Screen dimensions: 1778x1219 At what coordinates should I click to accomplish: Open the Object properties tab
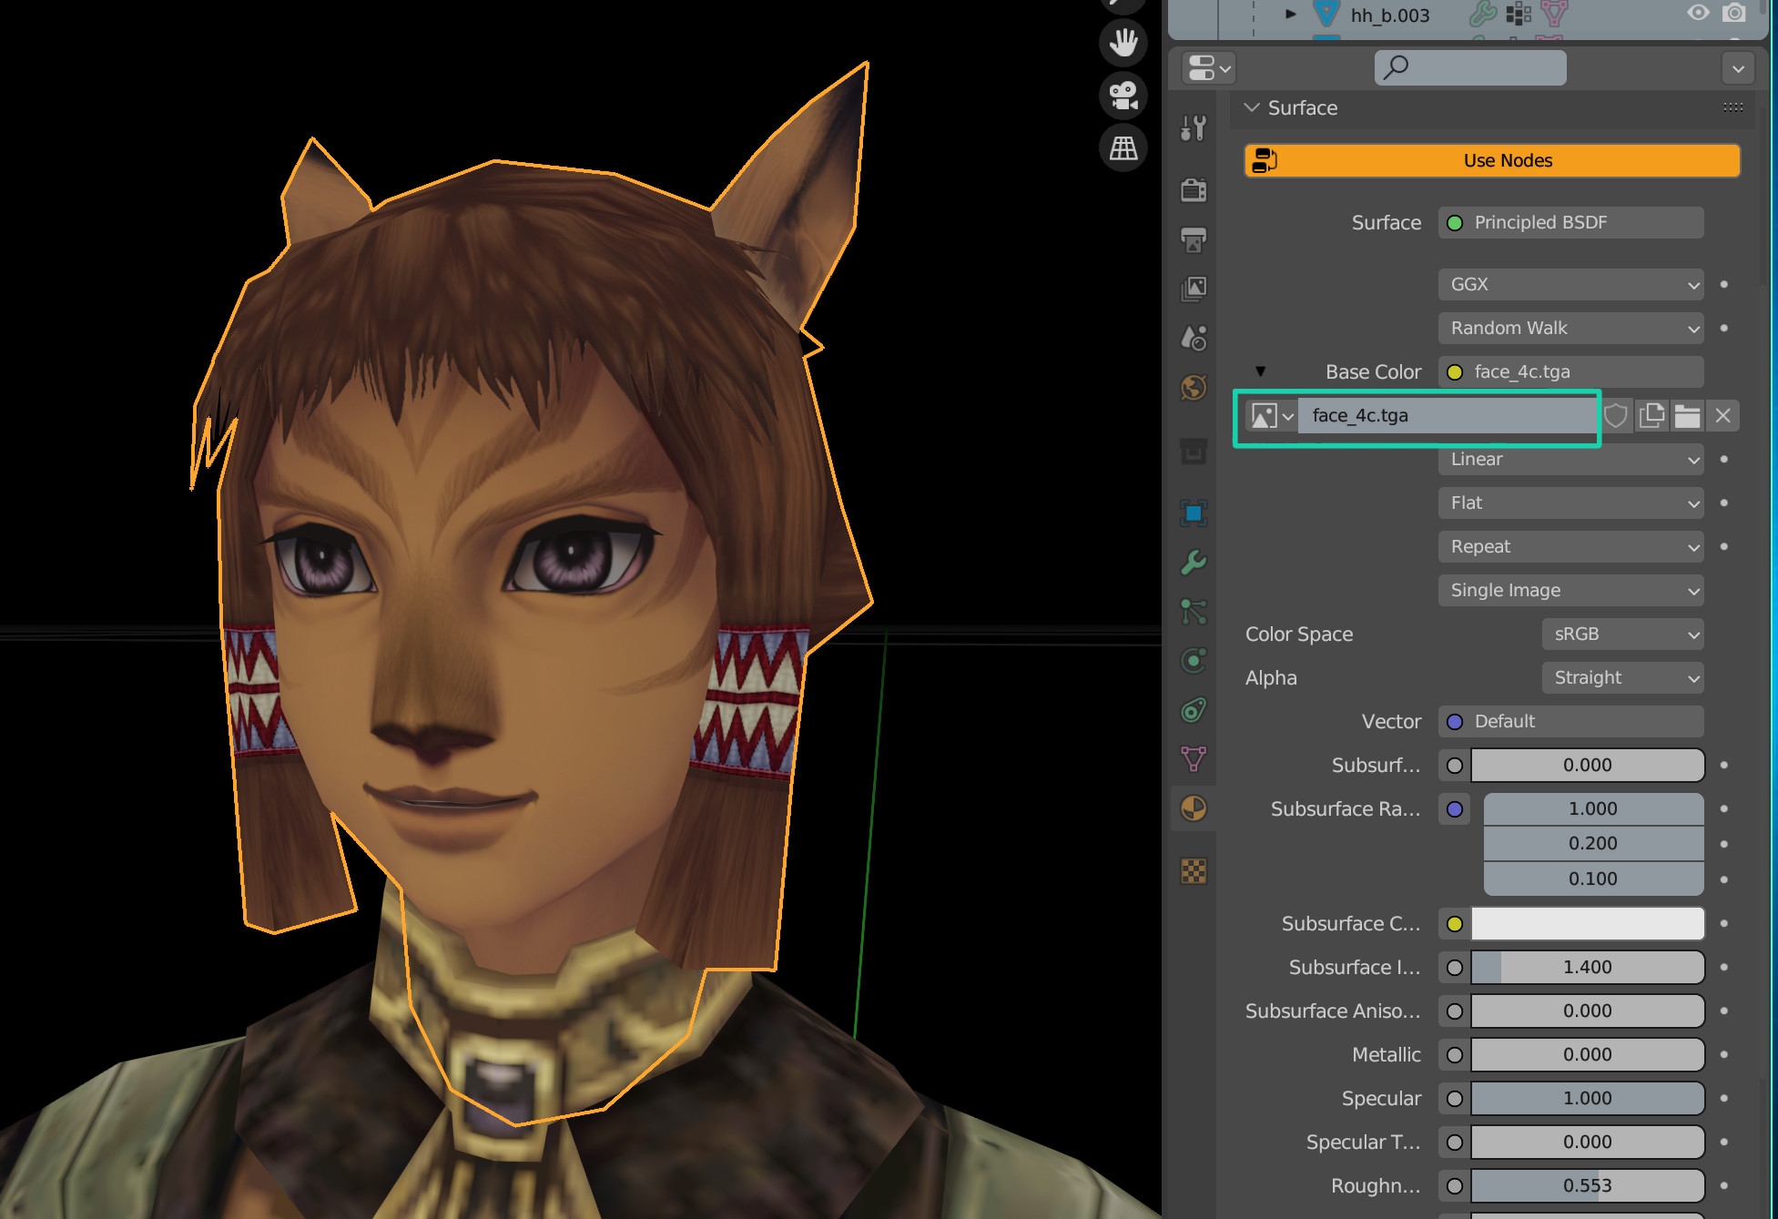click(1194, 513)
